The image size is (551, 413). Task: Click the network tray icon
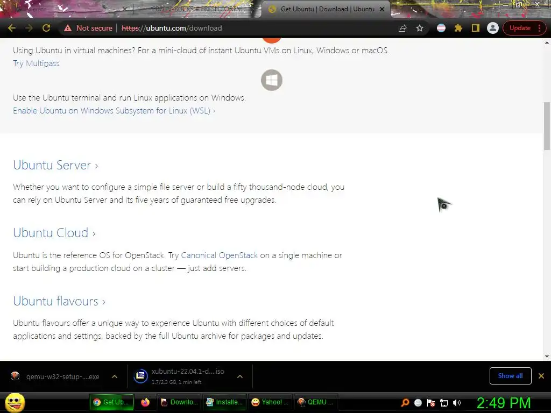pyautogui.click(x=444, y=403)
